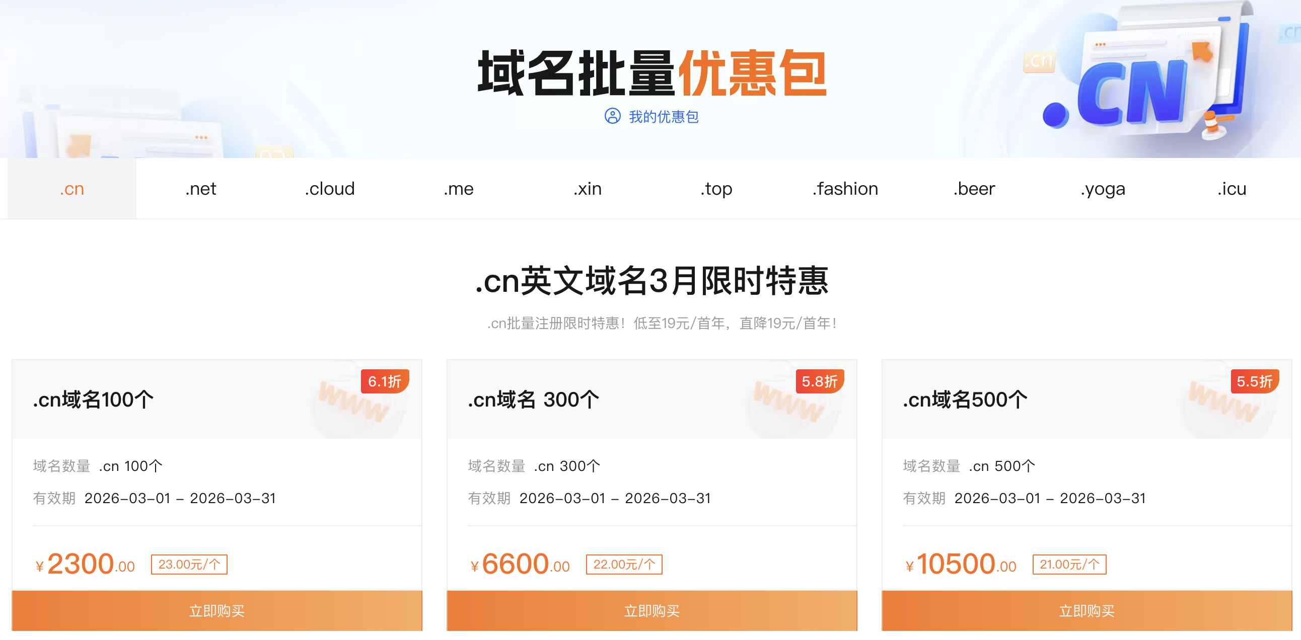Click the 5.8折 discount badge
The height and width of the screenshot is (640, 1301).
[x=821, y=382]
